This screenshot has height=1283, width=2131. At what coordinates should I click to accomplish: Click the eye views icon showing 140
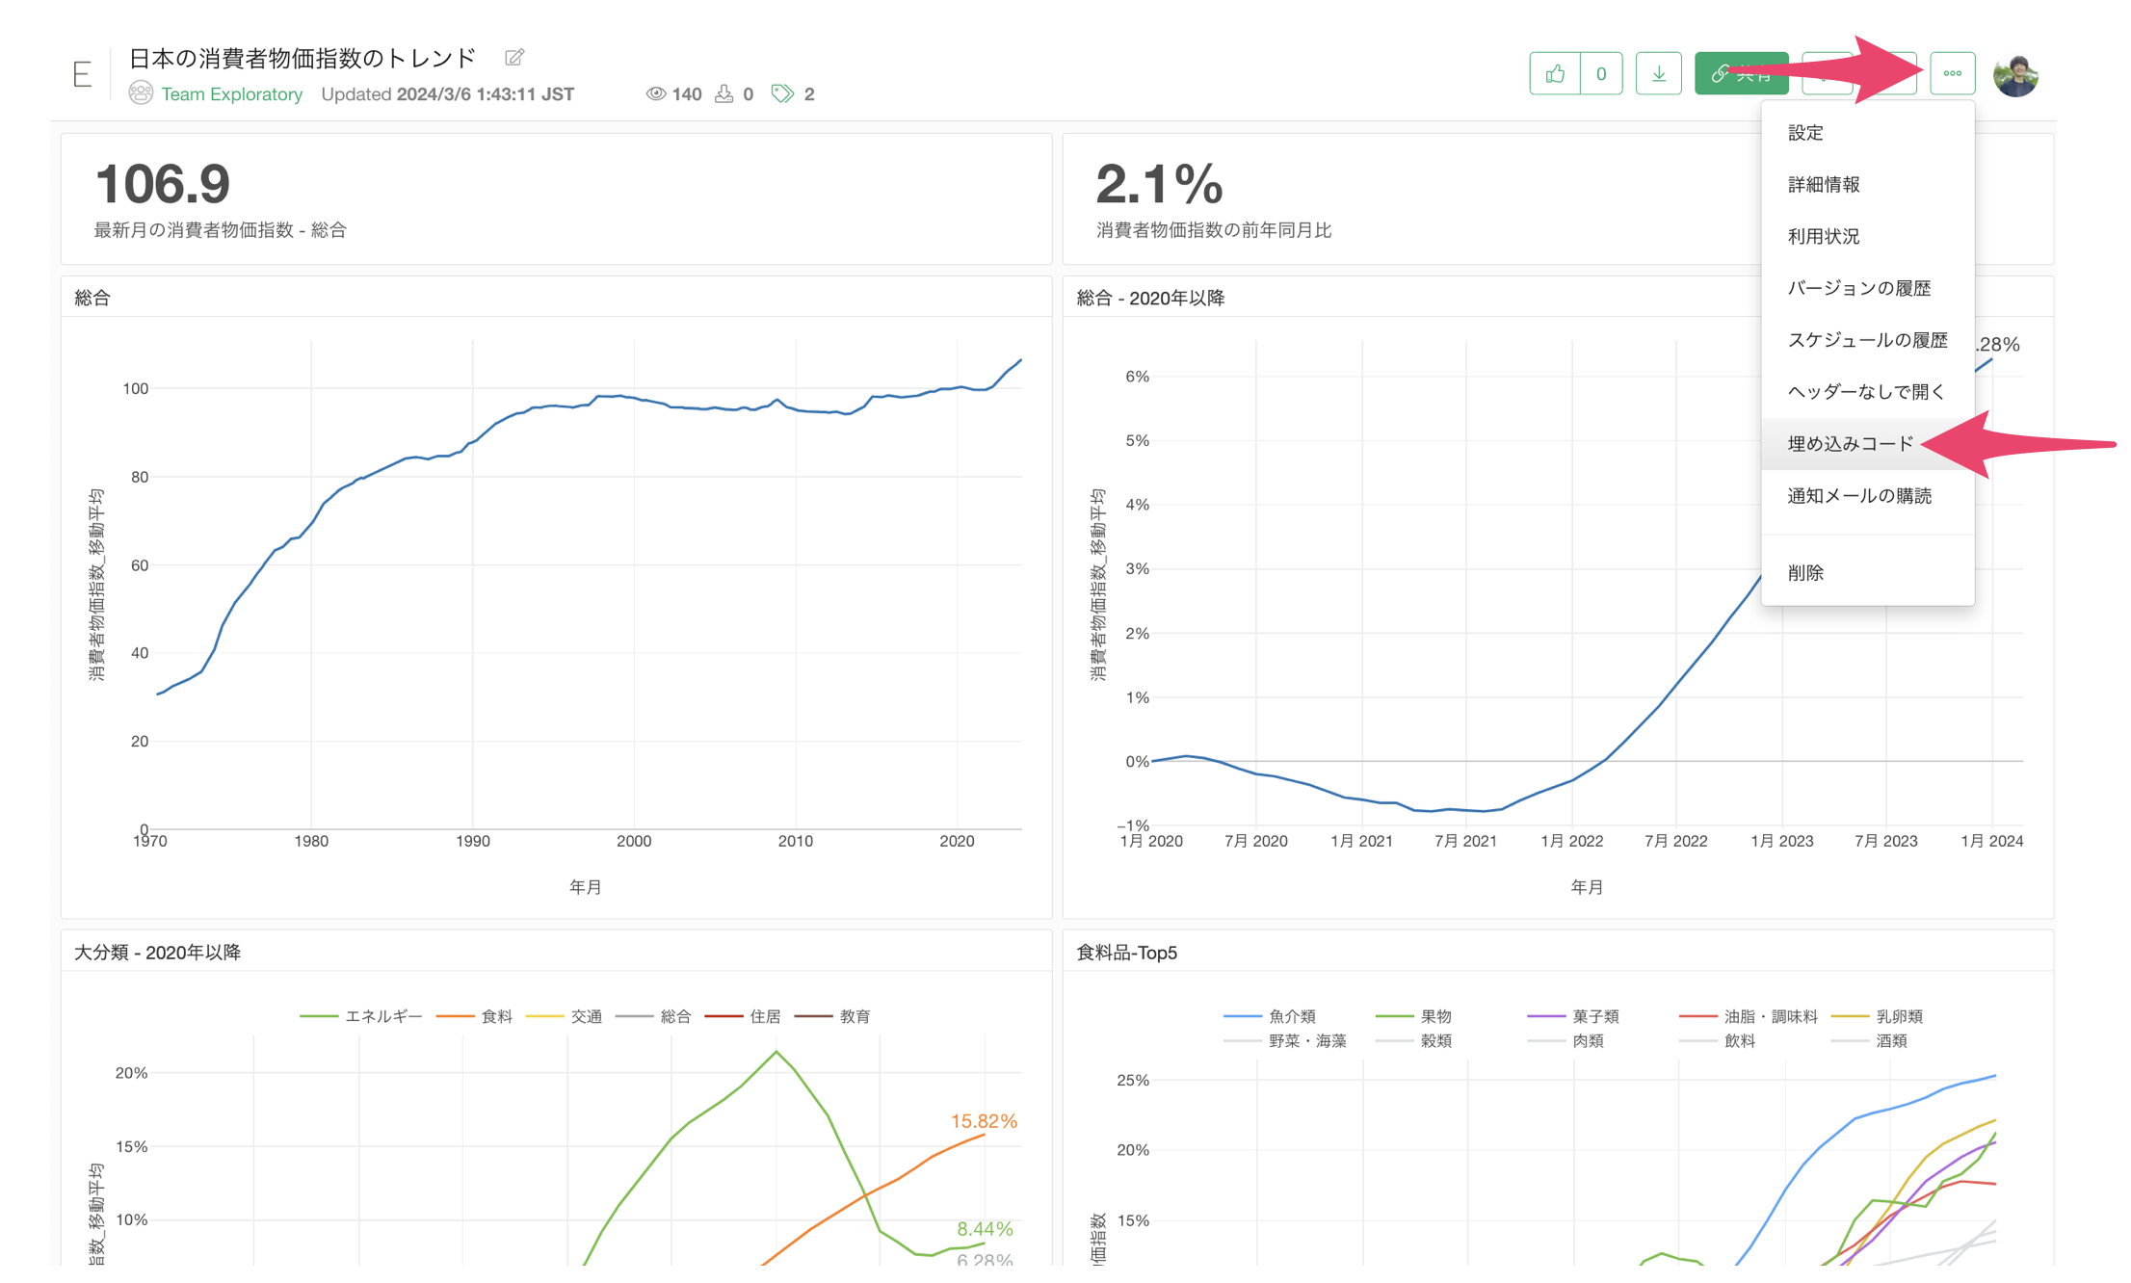click(x=656, y=93)
